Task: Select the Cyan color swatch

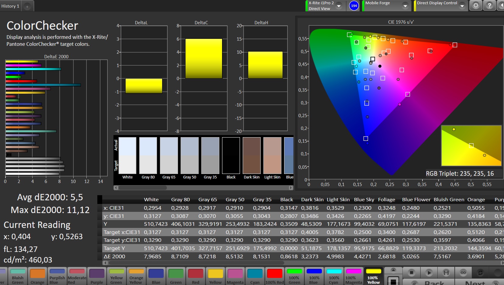Action: (x=255, y=276)
